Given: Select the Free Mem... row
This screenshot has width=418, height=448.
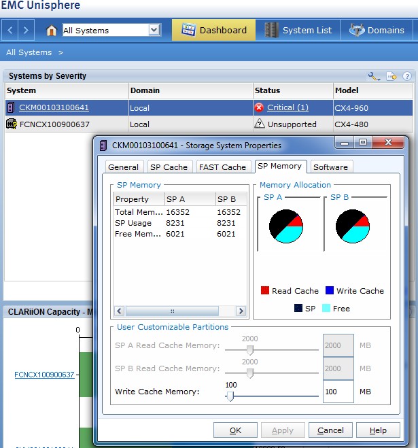Looking at the screenshot, I should (180, 234).
